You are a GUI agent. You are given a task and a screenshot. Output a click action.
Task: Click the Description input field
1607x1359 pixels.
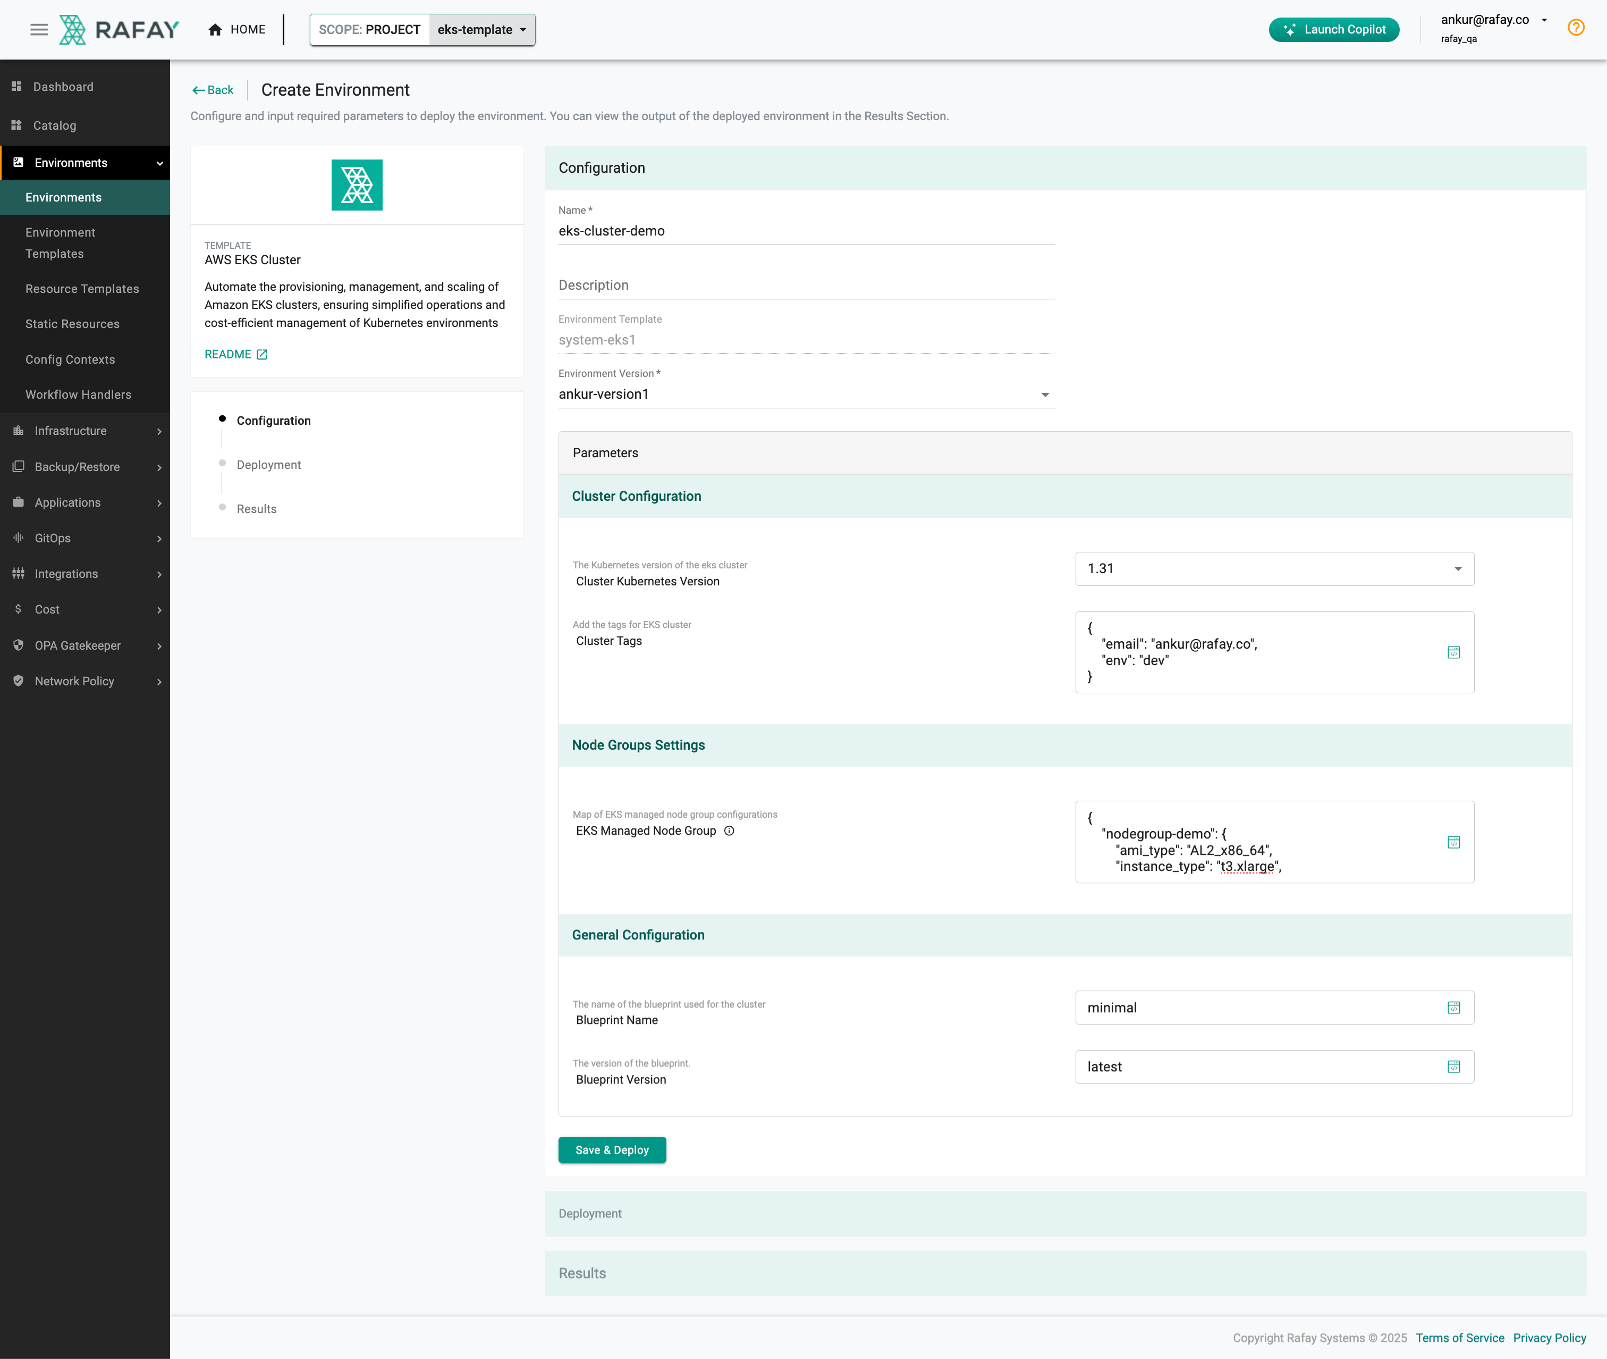click(806, 285)
